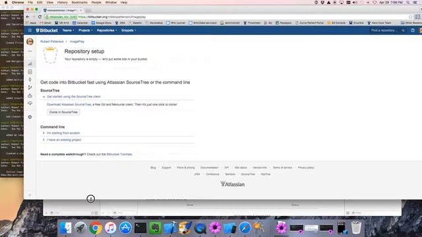Image resolution: width=422 pixels, height=237 pixels.
Task: Open the Bitbucket Tutorials link
Action: pos(119,154)
